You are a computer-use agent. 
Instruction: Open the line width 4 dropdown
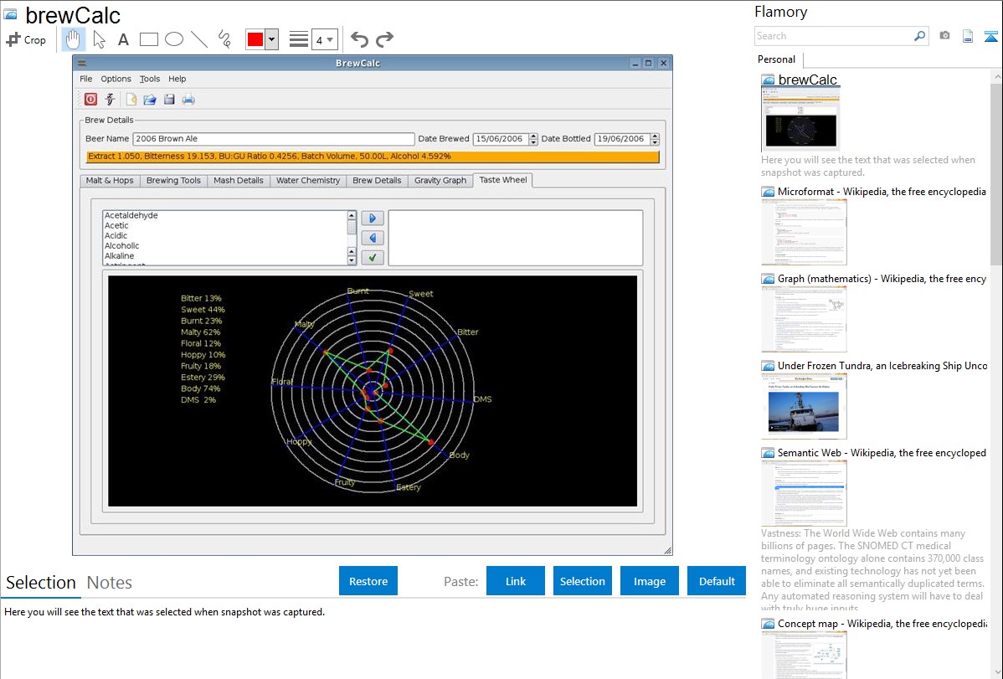(x=324, y=39)
